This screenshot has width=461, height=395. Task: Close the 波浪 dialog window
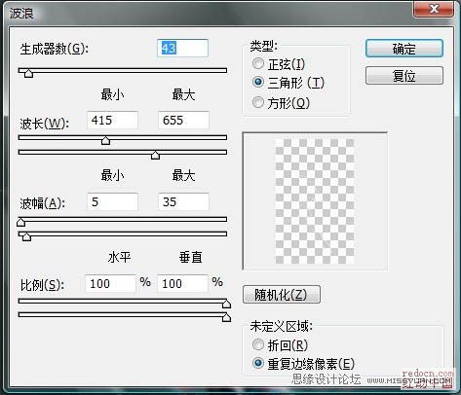pos(434,9)
